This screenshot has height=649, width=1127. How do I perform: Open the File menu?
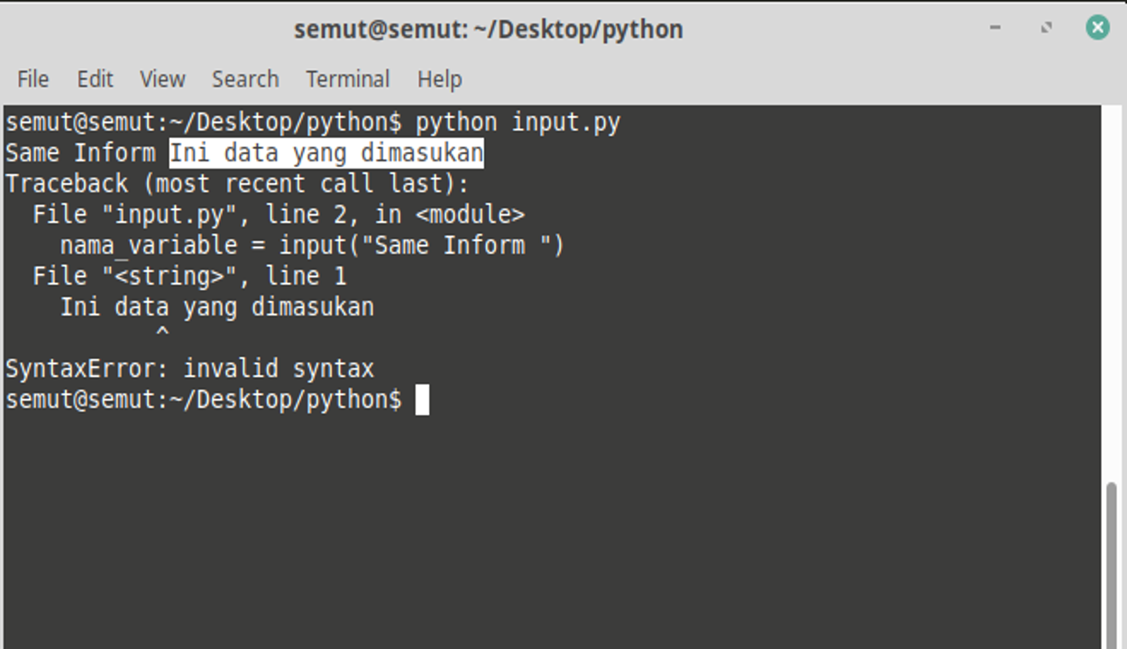(x=32, y=79)
